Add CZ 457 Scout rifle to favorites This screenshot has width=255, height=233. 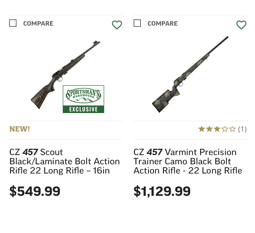click(117, 25)
